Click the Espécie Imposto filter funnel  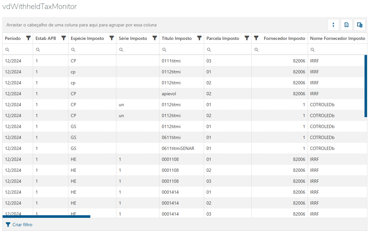pyautogui.click(x=112, y=38)
